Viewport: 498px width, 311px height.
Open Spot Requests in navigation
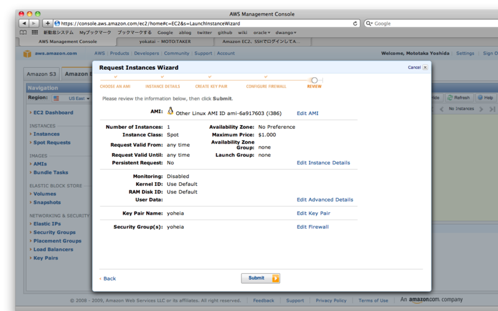pyautogui.click(x=52, y=142)
